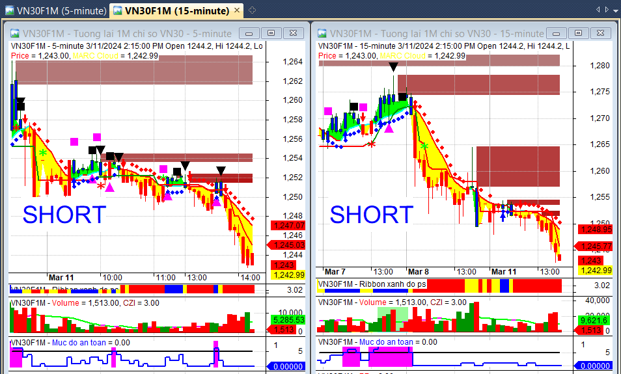Click the Mar 11 date in 5-minute chart
Screen dimensions: 621x374
coord(61,278)
